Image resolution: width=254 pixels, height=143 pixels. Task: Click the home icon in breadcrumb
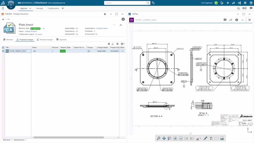[3, 19]
